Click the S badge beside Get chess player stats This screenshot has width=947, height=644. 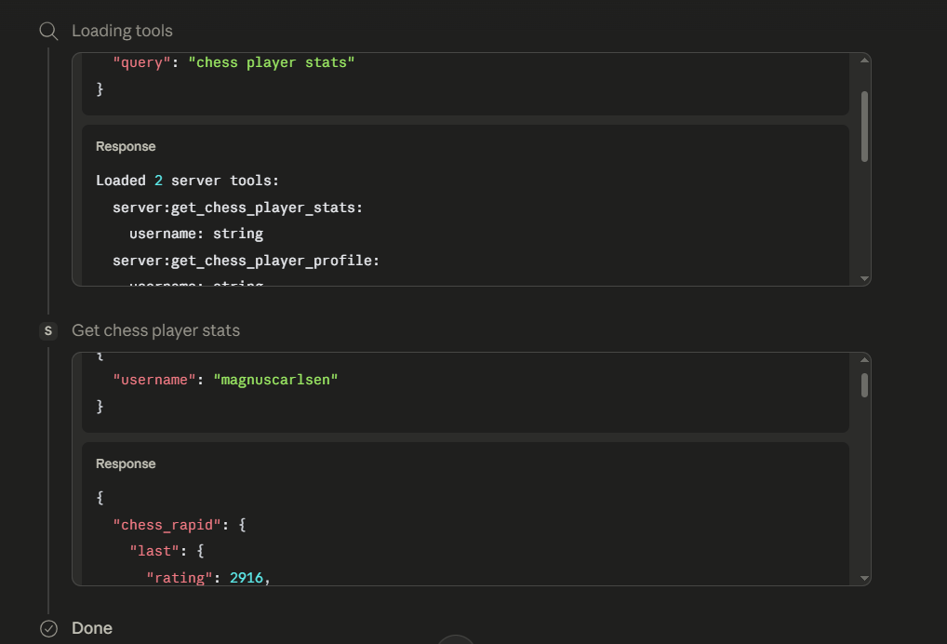(48, 331)
